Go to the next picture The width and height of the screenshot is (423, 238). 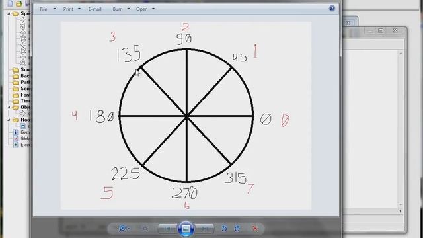(204, 229)
